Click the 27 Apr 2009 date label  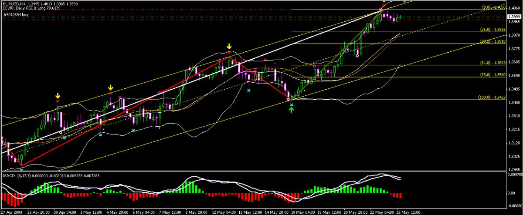[x=11, y=212]
